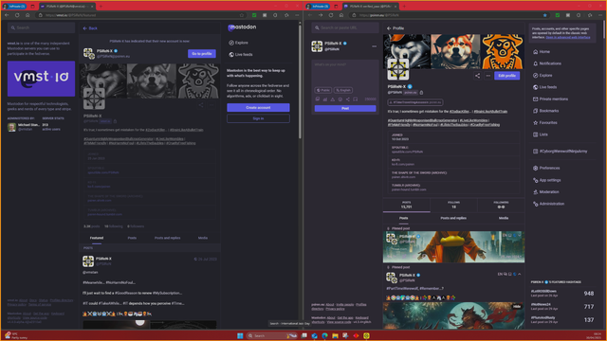
Task: Open the emoji picker in compose toolbar
Action: (340, 99)
